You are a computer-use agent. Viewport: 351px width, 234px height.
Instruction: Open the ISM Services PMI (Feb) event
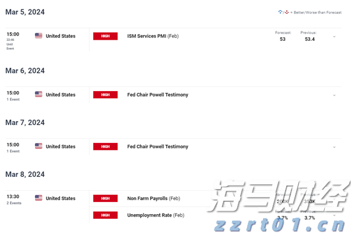point(153,36)
